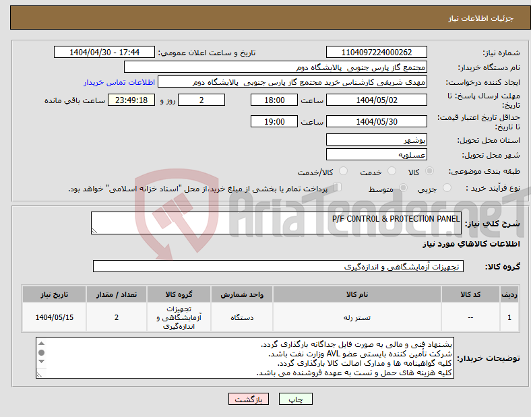Click the need number field 1104097224000262
Image resolution: width=531 pixels, height=417 pixels.
click(x=376, y=52)
